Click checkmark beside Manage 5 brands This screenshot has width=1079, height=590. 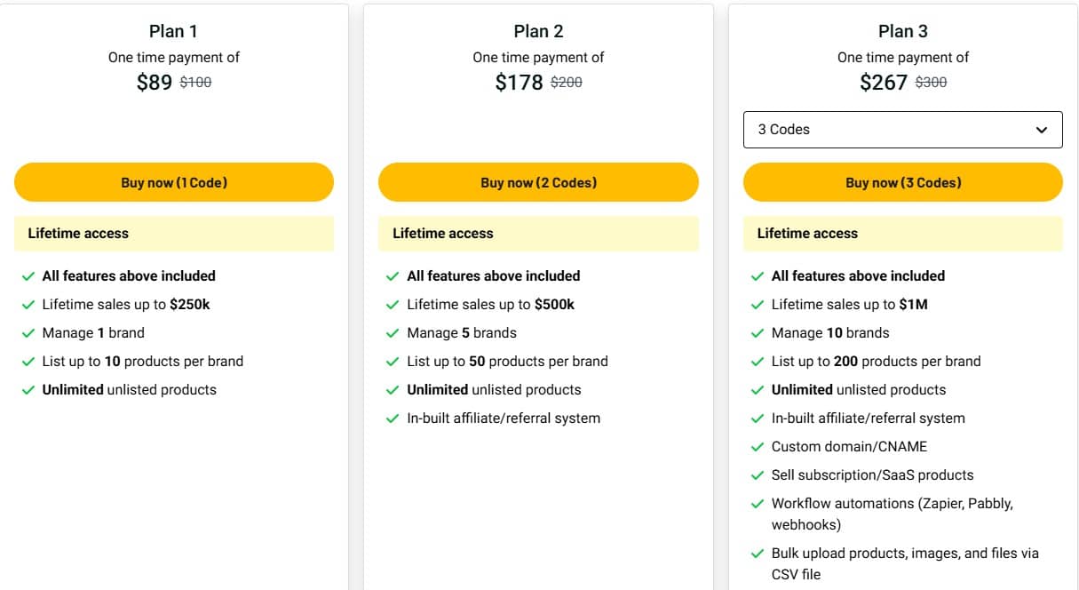click(393, 333)
